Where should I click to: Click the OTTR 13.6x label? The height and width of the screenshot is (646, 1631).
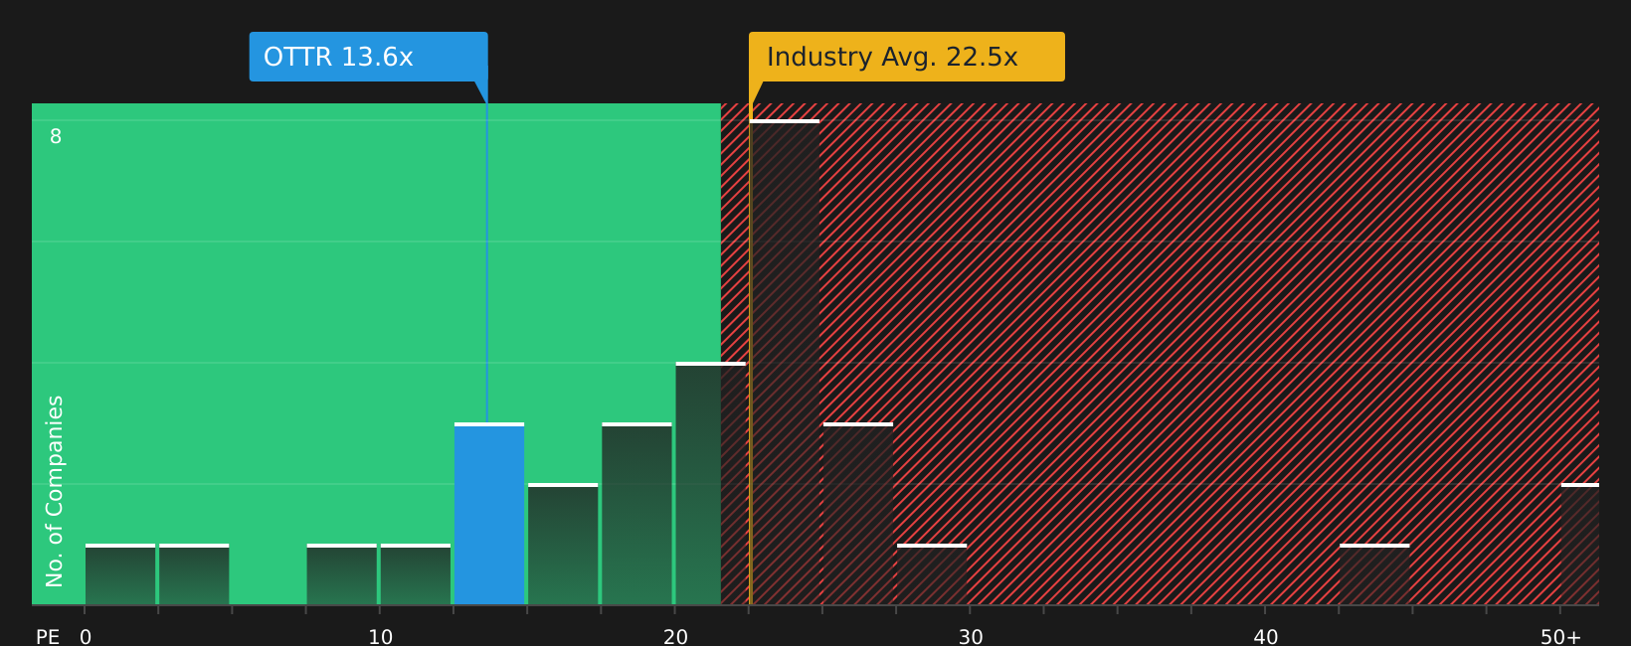coord(368,57)
